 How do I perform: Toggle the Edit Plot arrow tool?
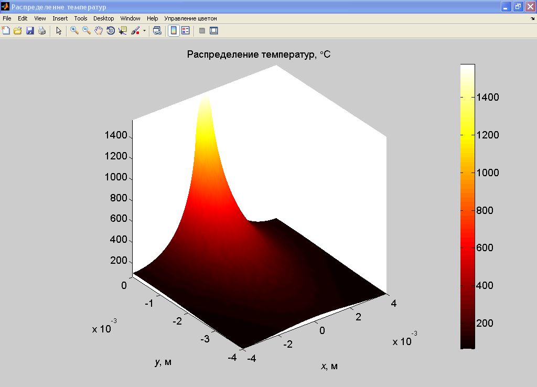tap(59, 31)
